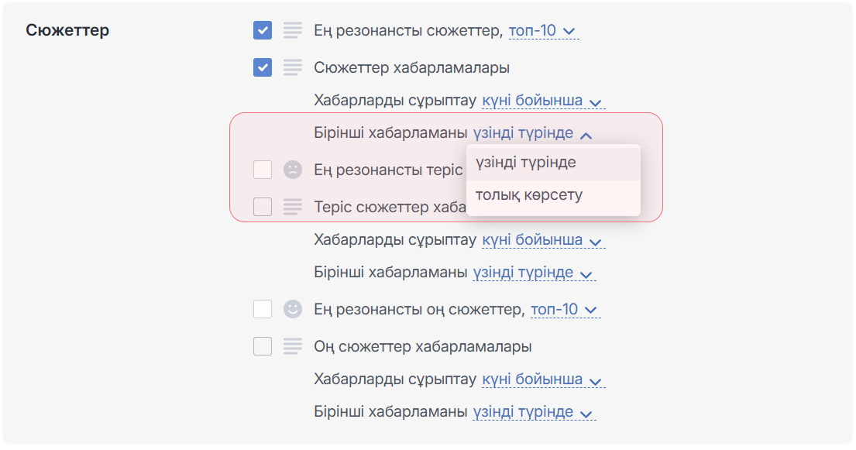Image resolution: width=856 pixels, height=450 pixels.
Task: Open the bottom 'күні бойынша' dropdown
Action: point(541,380)
